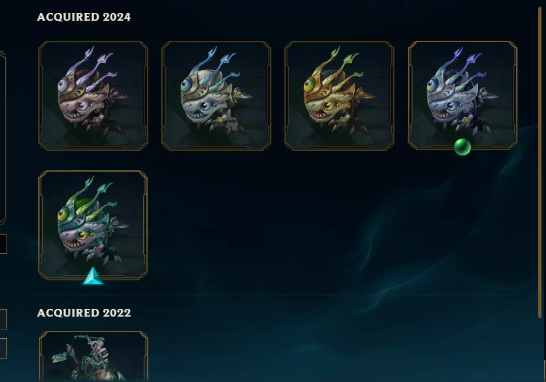Select the purple-finned brown creature skin
Image resolution: width=546 pixels, height=382 pixels.
pos(93,96)
